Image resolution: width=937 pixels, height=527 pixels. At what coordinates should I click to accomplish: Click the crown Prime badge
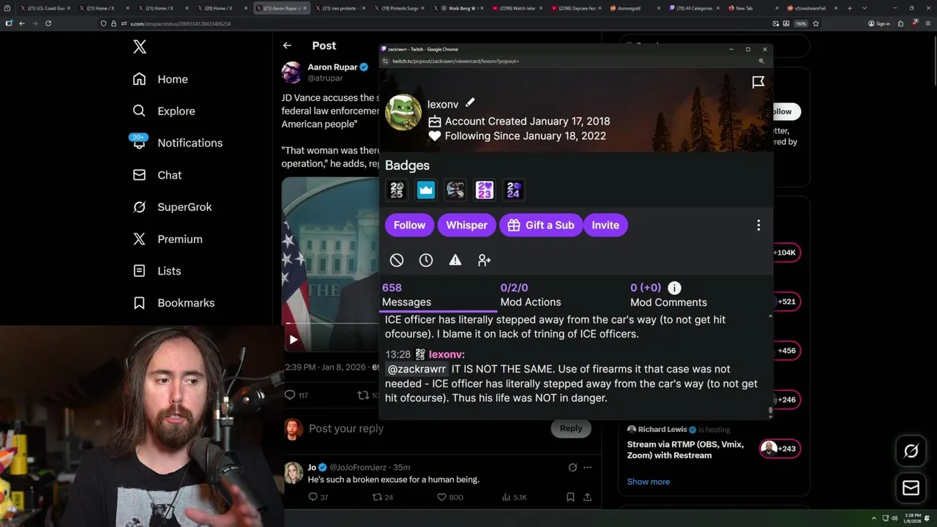click(426, 190)
